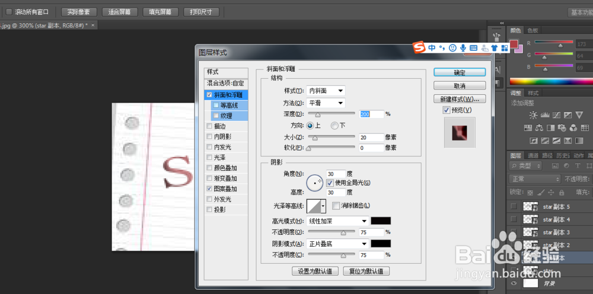
Task: Add a Hue/Saturation adjustment
Action: pos(528,127)
